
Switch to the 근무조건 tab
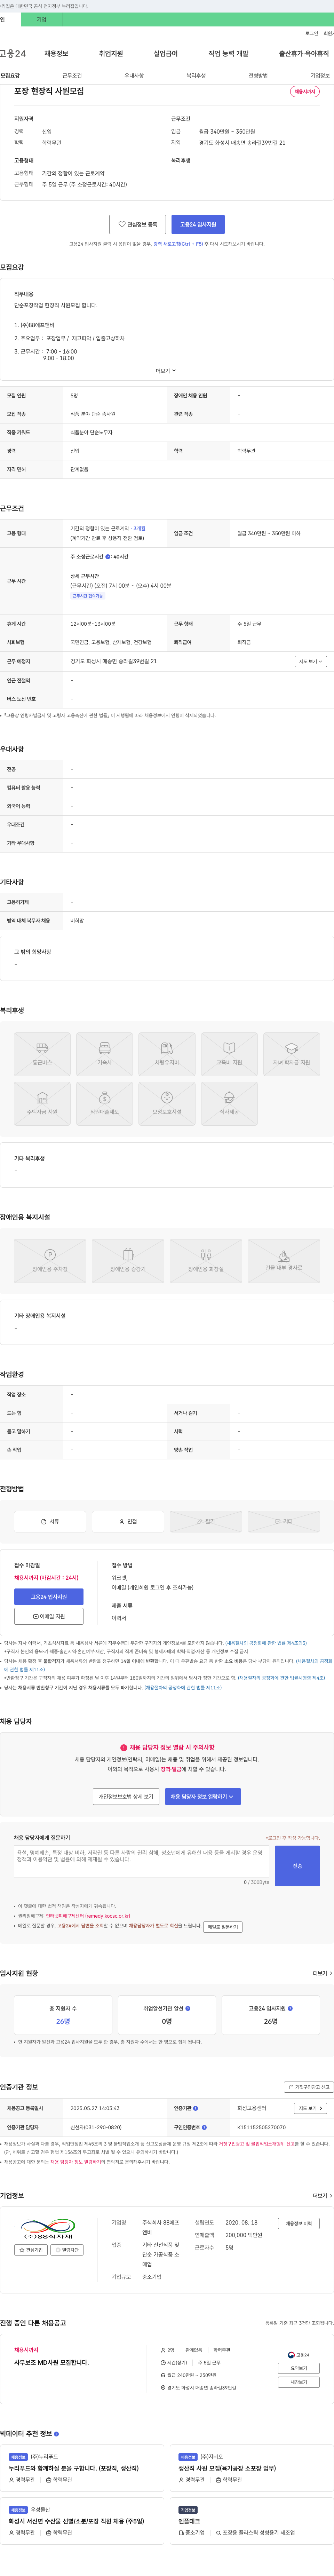pyautogui.click(x=72, y=76)
